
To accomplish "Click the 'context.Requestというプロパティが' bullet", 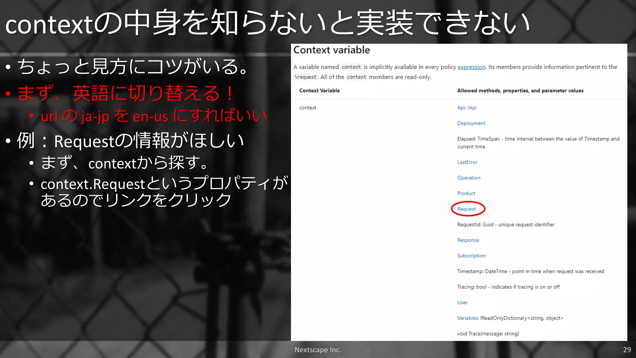I will pyautogui.click(x=165, y=191).
